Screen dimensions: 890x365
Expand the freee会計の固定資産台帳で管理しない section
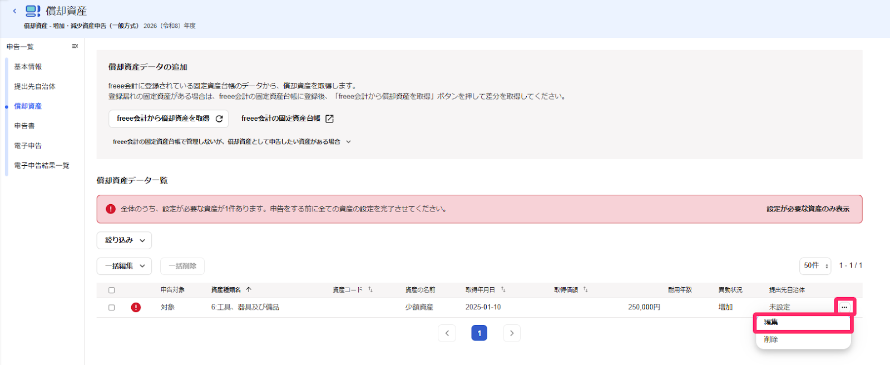click(x=232, y=142)
